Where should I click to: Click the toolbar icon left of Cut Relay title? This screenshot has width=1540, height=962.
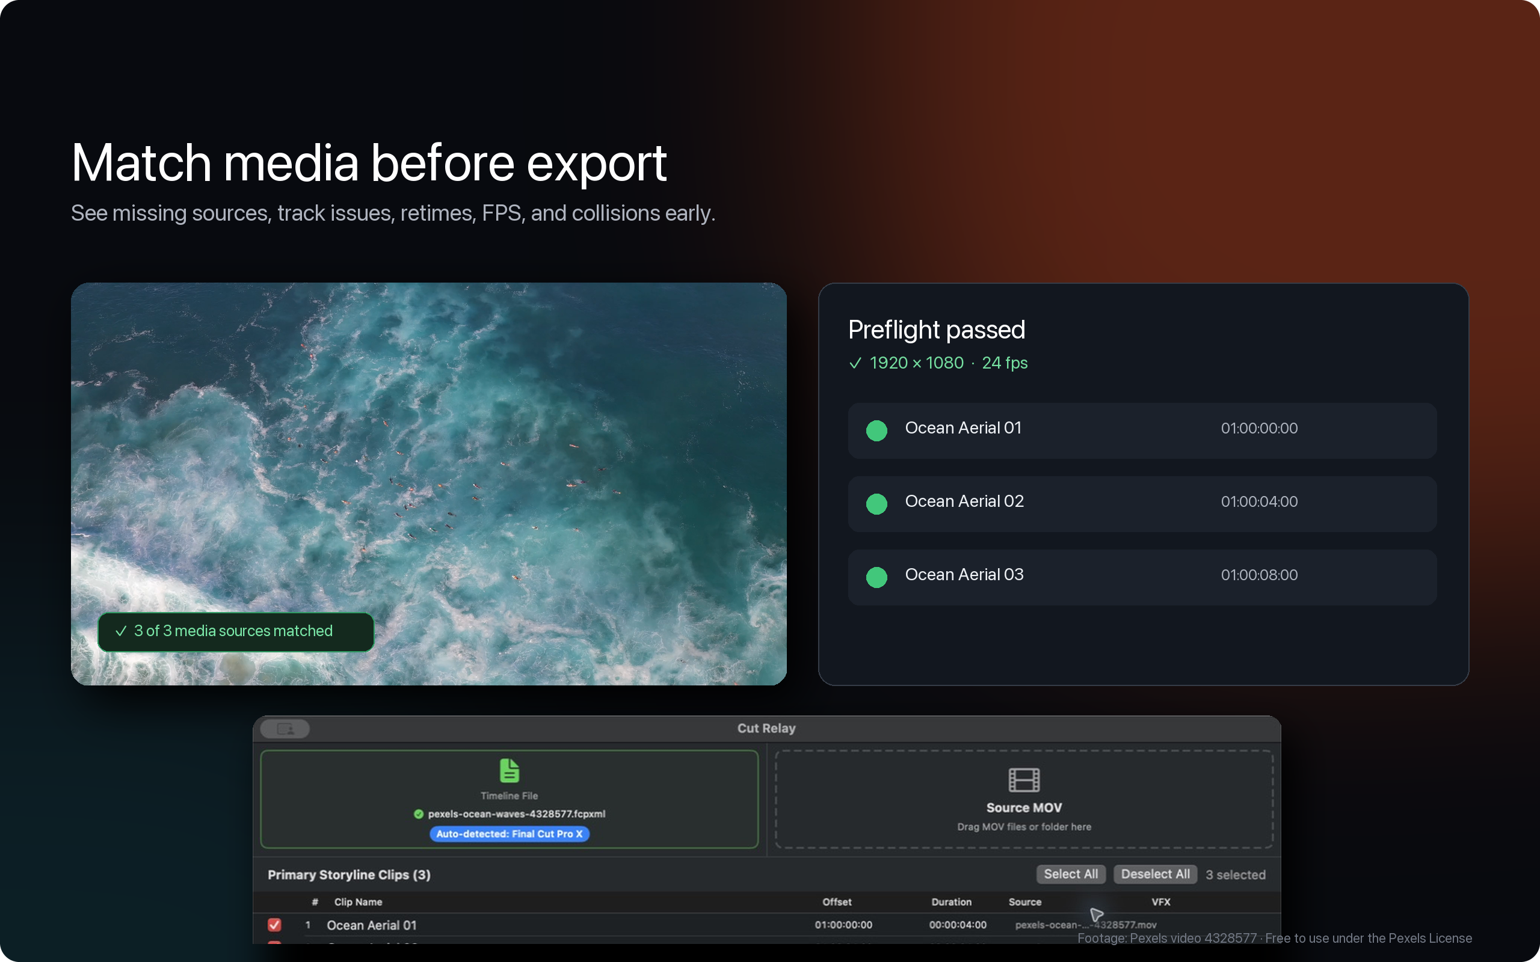tap(285, 729)
